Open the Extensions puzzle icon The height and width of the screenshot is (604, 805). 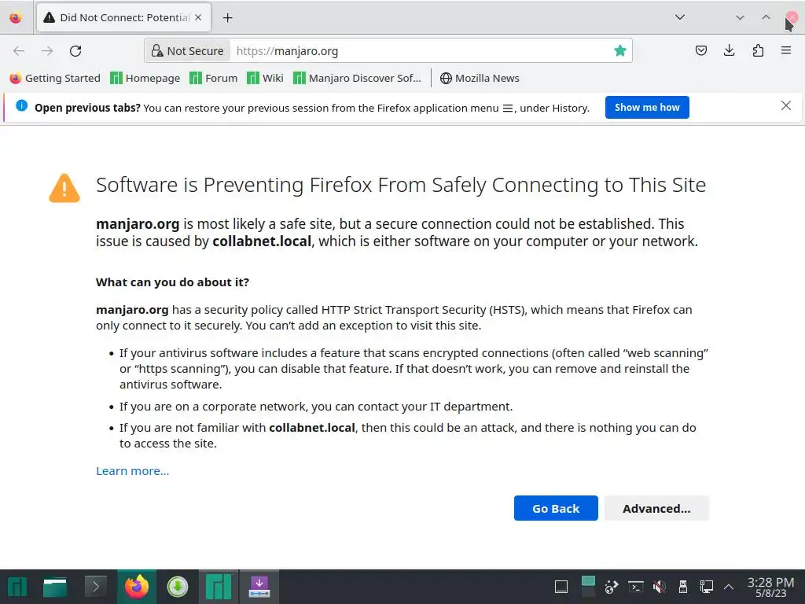click(758, 51)
